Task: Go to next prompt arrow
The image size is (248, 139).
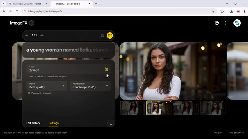Action: (x=42, y=36)
